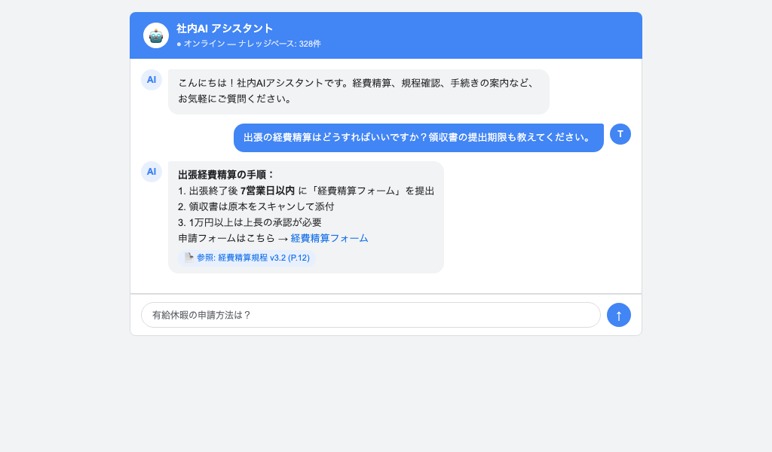The height and width of the screenshot is (452, 772).
Task: Click the upward arrow send icon
Action: pos(618,315)
